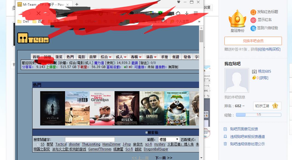The width and height of the screenshot is (292, 160).
Task: Click the 获取 coins link
Action: pyautogui.click(x=264, y=78)
